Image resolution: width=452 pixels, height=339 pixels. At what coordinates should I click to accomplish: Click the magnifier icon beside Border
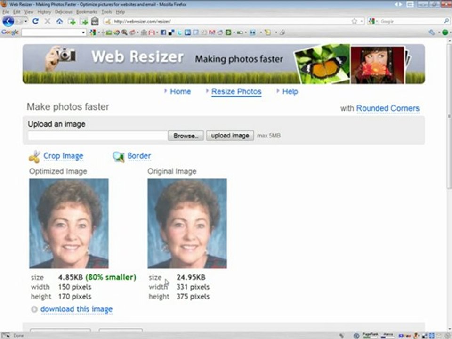click(118, 156)
